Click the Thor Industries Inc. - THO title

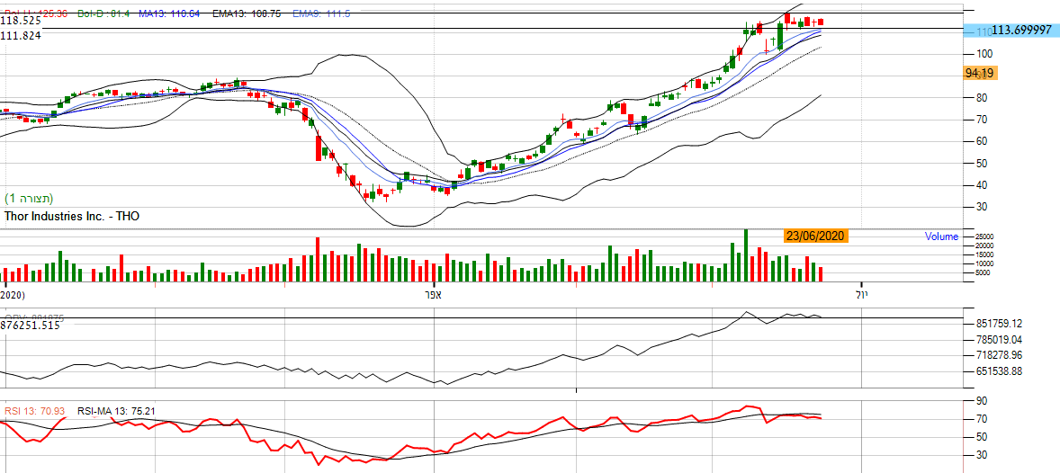(72, 216)
